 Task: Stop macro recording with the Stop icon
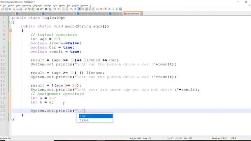click(109, 9)
